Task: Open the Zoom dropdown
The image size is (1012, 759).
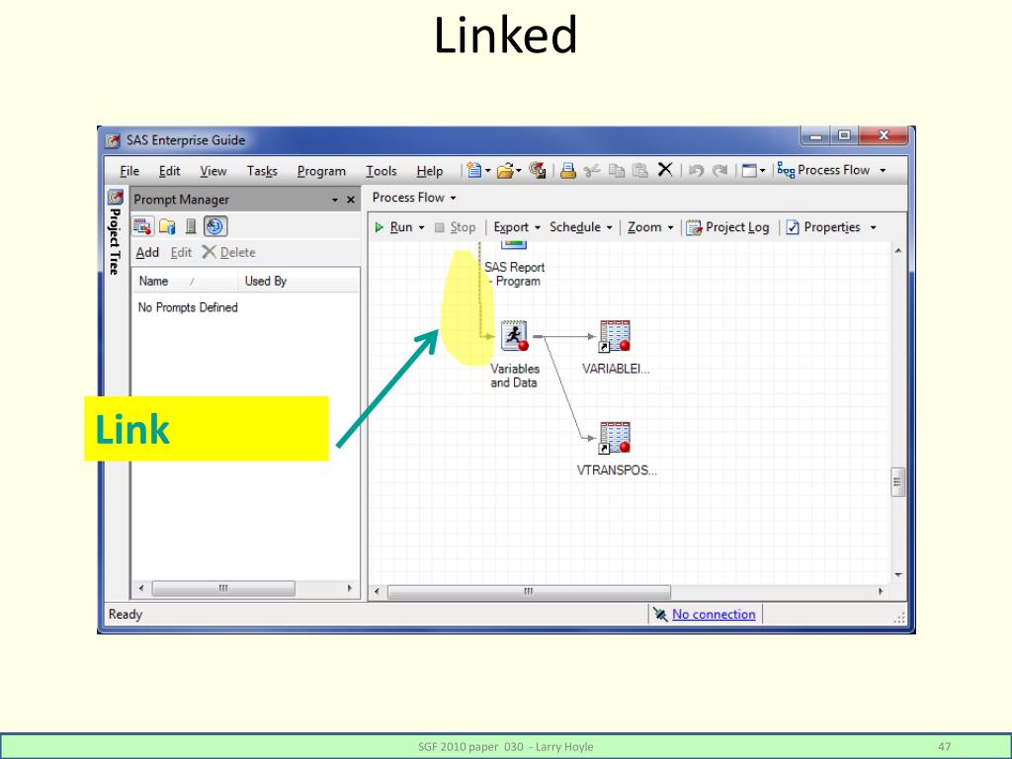Action: [x=650, y=227]
